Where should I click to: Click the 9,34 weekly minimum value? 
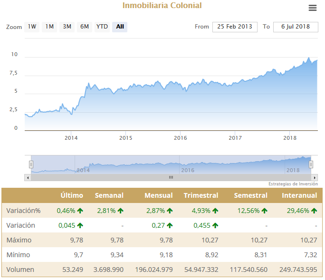[117, 255]
